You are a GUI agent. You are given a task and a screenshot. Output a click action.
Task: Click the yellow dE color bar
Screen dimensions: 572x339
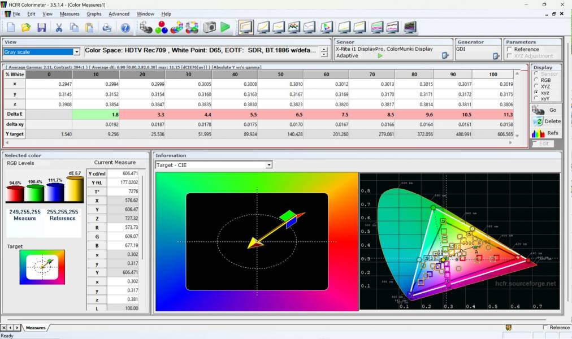tap(75, 190)
